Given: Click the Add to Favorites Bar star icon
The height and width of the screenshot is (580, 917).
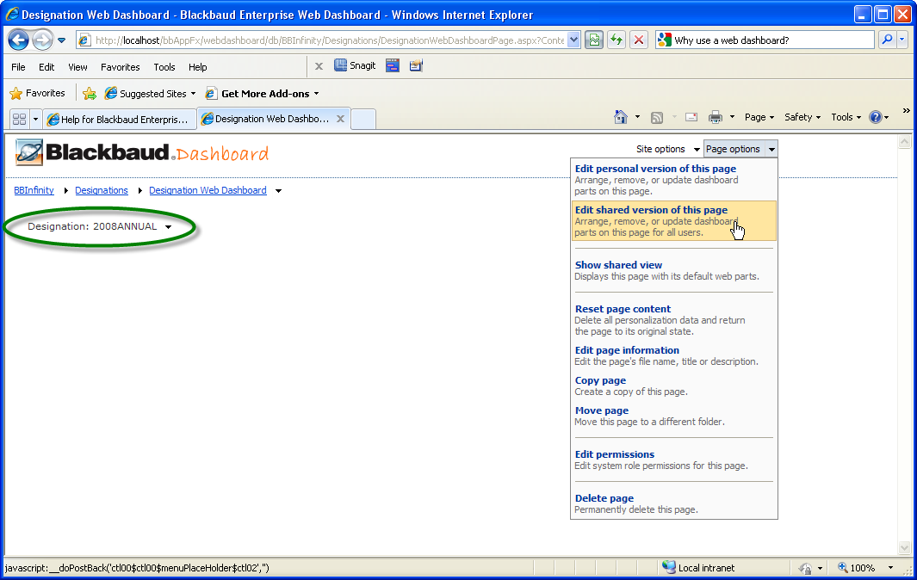Looking at the screenshot, I should 90,94.
